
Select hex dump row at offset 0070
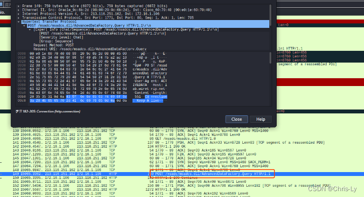(92, 81)
